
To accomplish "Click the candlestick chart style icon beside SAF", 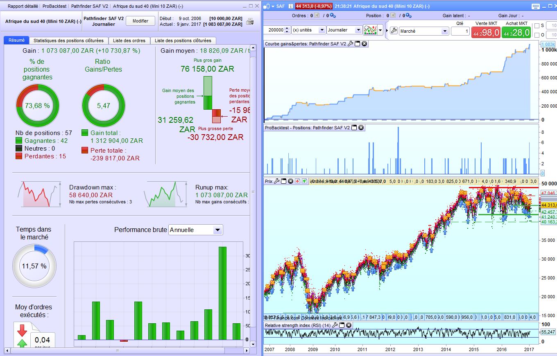I will pos(267,6).
